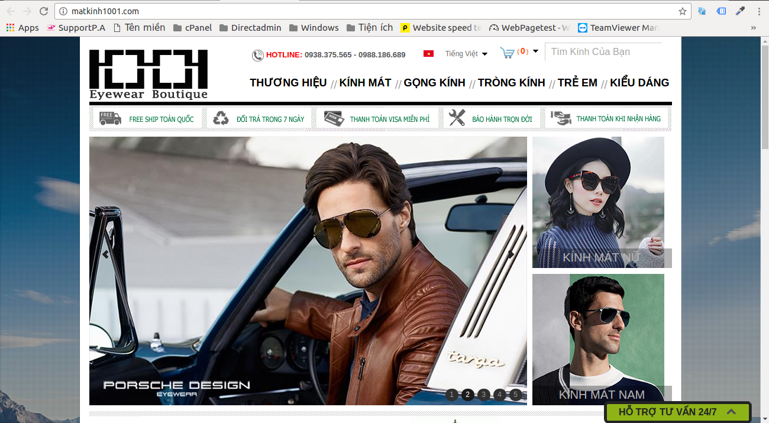The height and width of the screenshot is (423, 769).
Task: Bookmark this page with the star icon
Action: (682, 11)
